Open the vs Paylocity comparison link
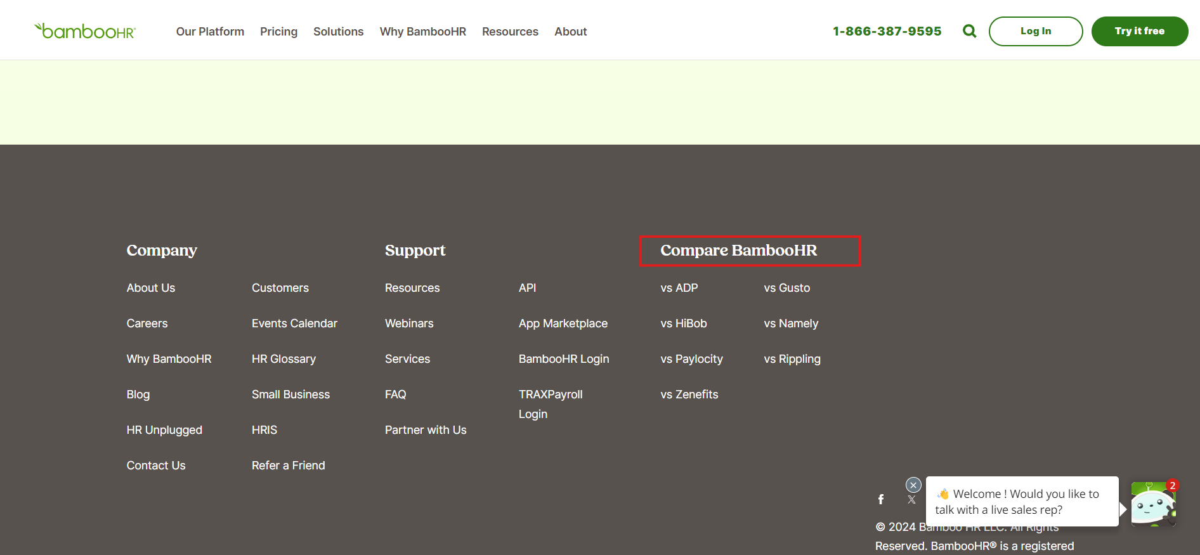Viewport: 1200px width, 555px height. (x=692, y=359)
